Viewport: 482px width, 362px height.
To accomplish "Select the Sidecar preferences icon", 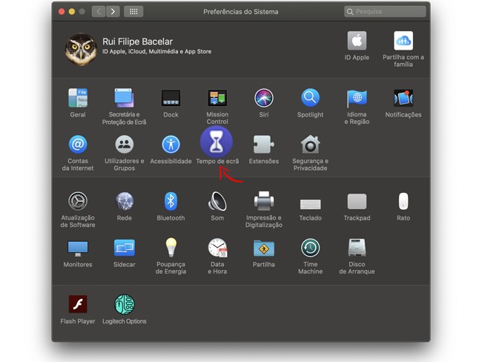I will tap(124, 248).
